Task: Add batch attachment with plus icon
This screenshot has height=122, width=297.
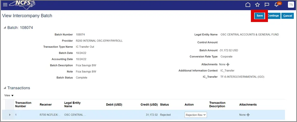Action: 228,64
